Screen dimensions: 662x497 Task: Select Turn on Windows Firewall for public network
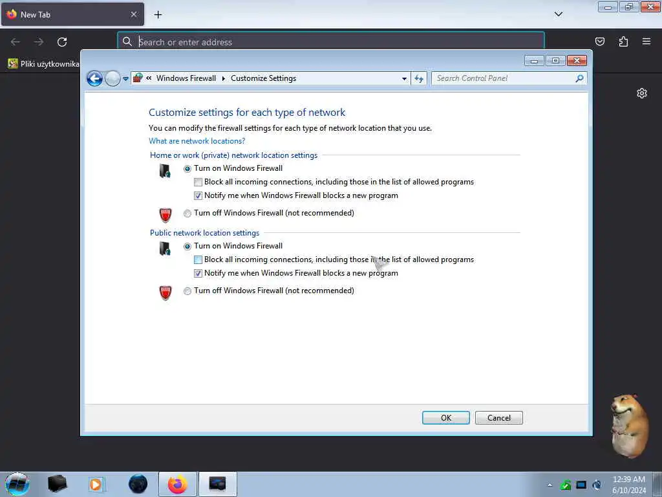(x=187, y=247)
